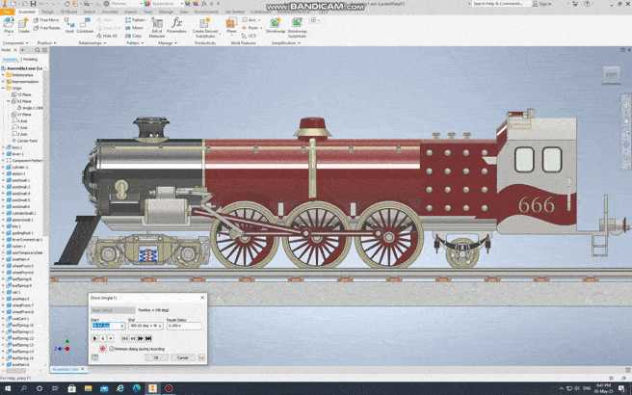Click the Place component icon
Viewport: 632px width, 395px height.
[x=9, y=25]
